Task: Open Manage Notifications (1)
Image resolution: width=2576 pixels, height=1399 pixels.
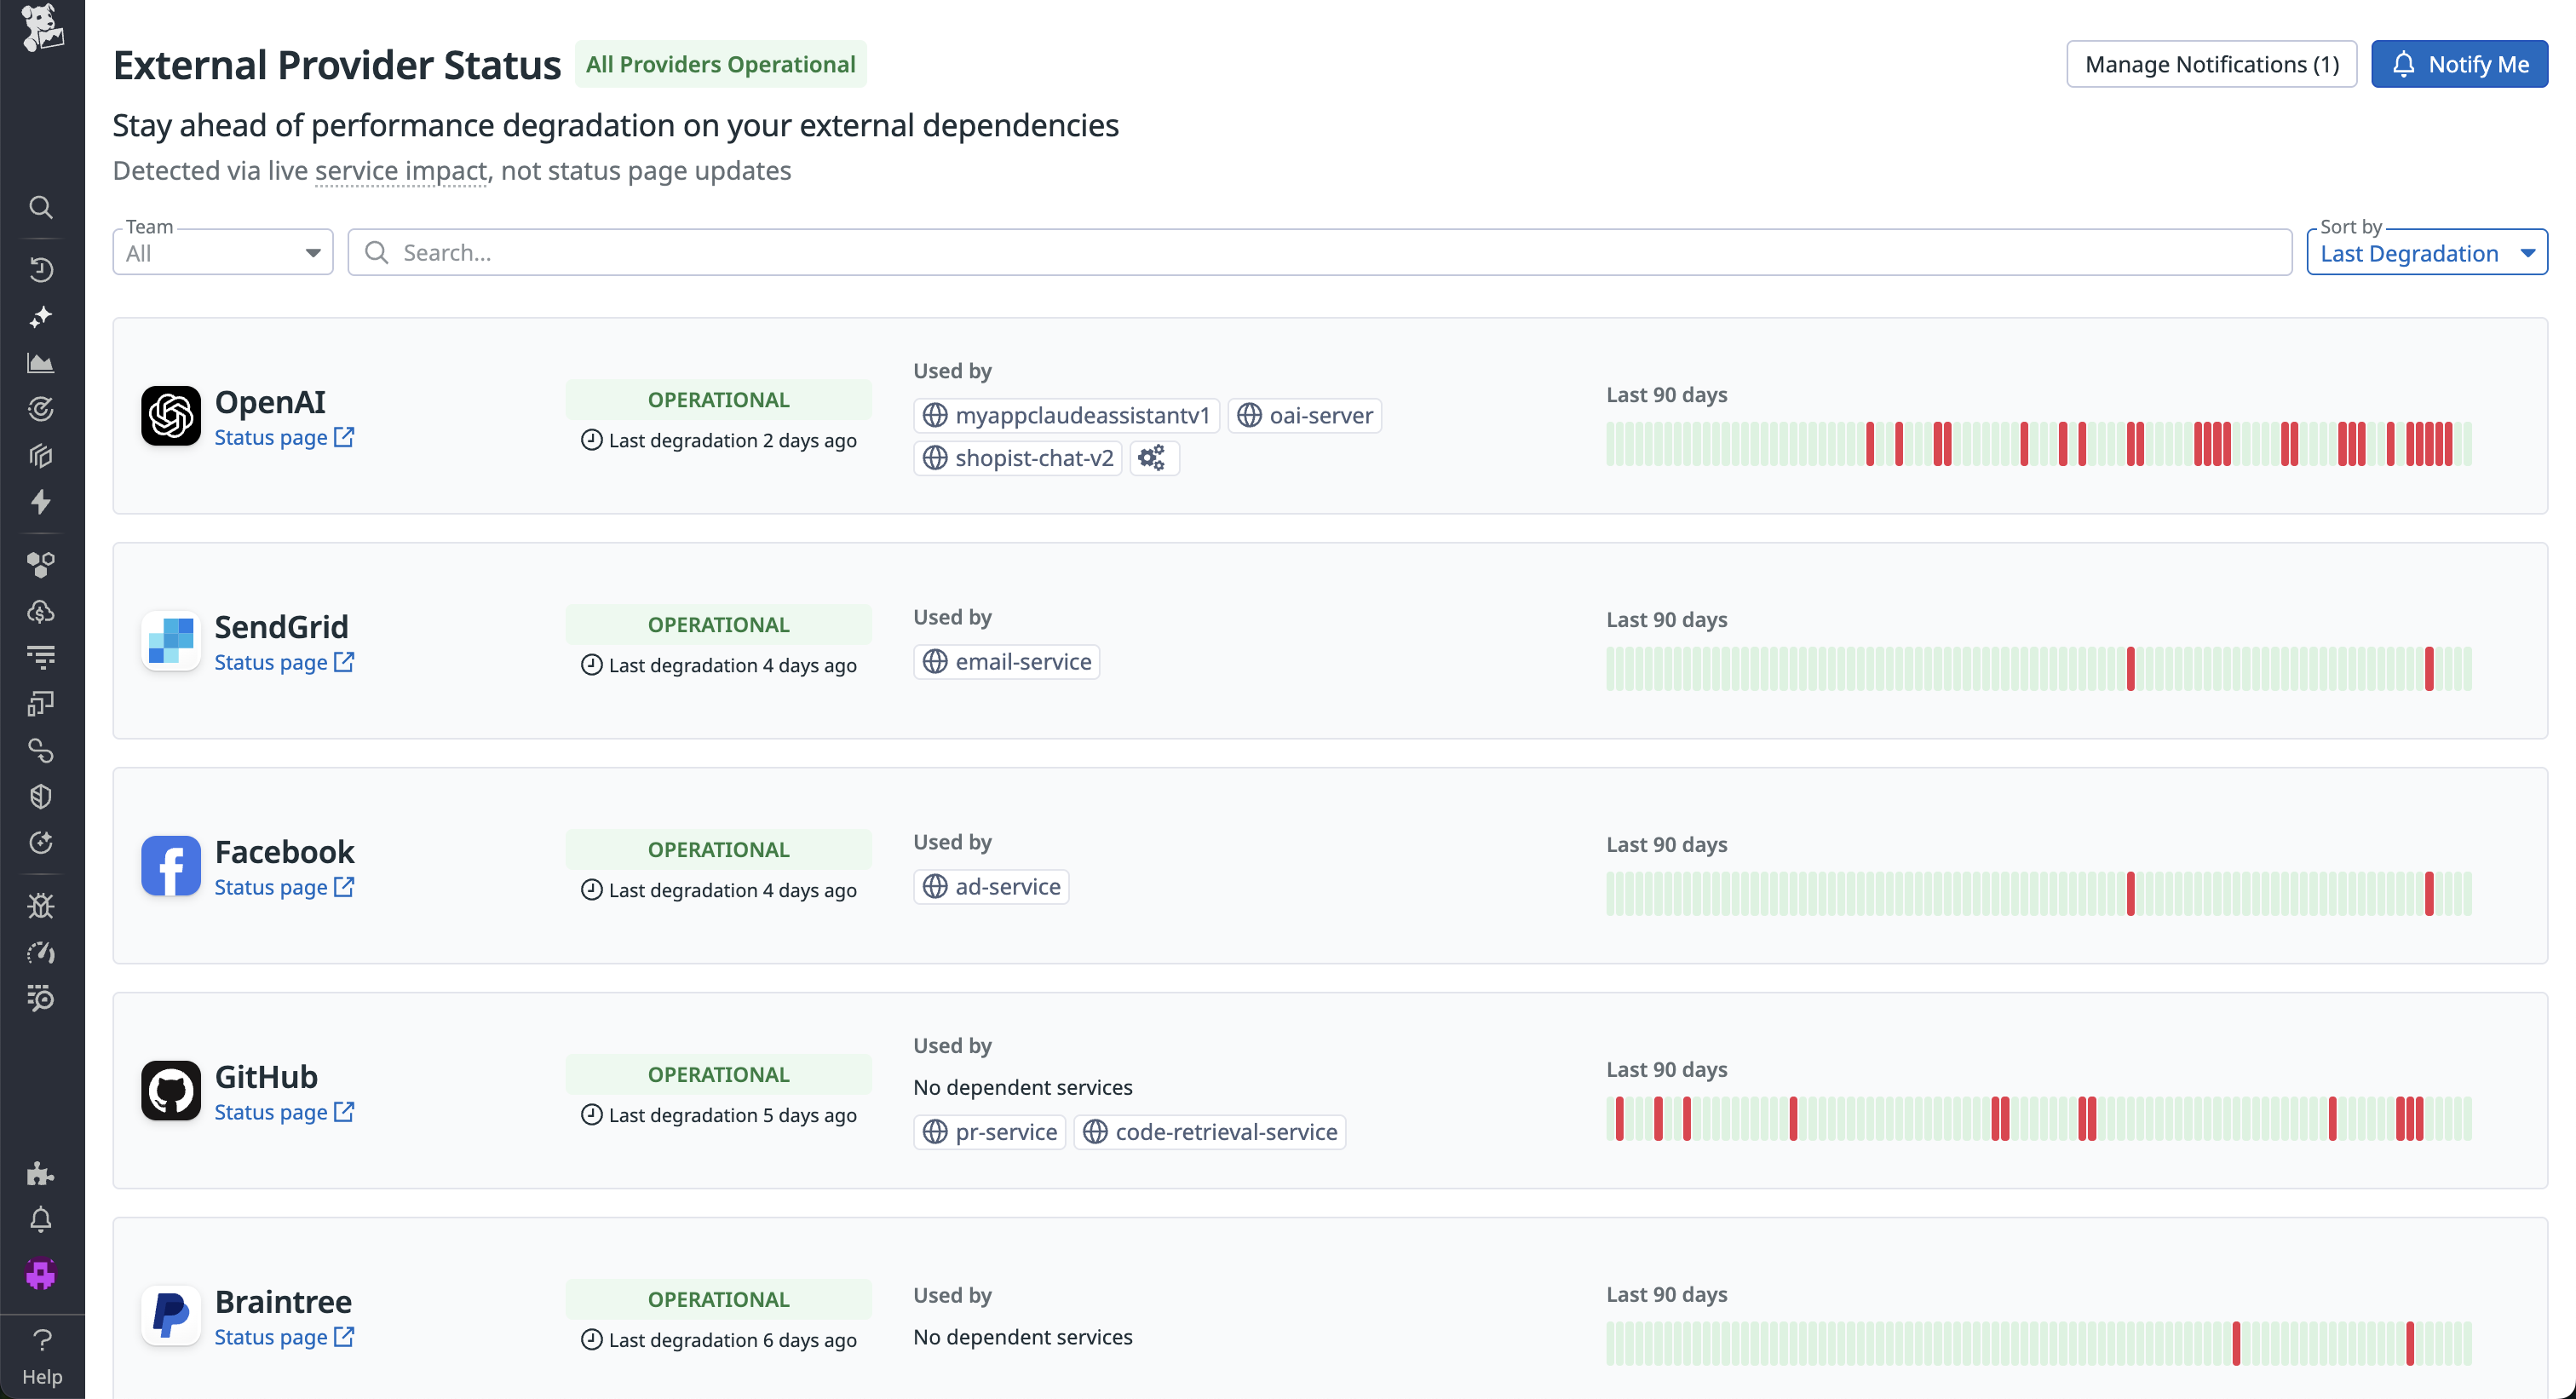Action: 2211,65
